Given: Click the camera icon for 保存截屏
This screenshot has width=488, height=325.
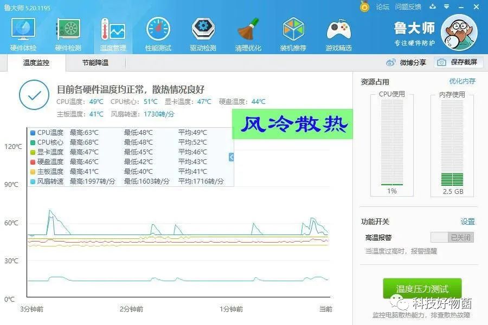Looking at the screenshot, I should 441,62.
